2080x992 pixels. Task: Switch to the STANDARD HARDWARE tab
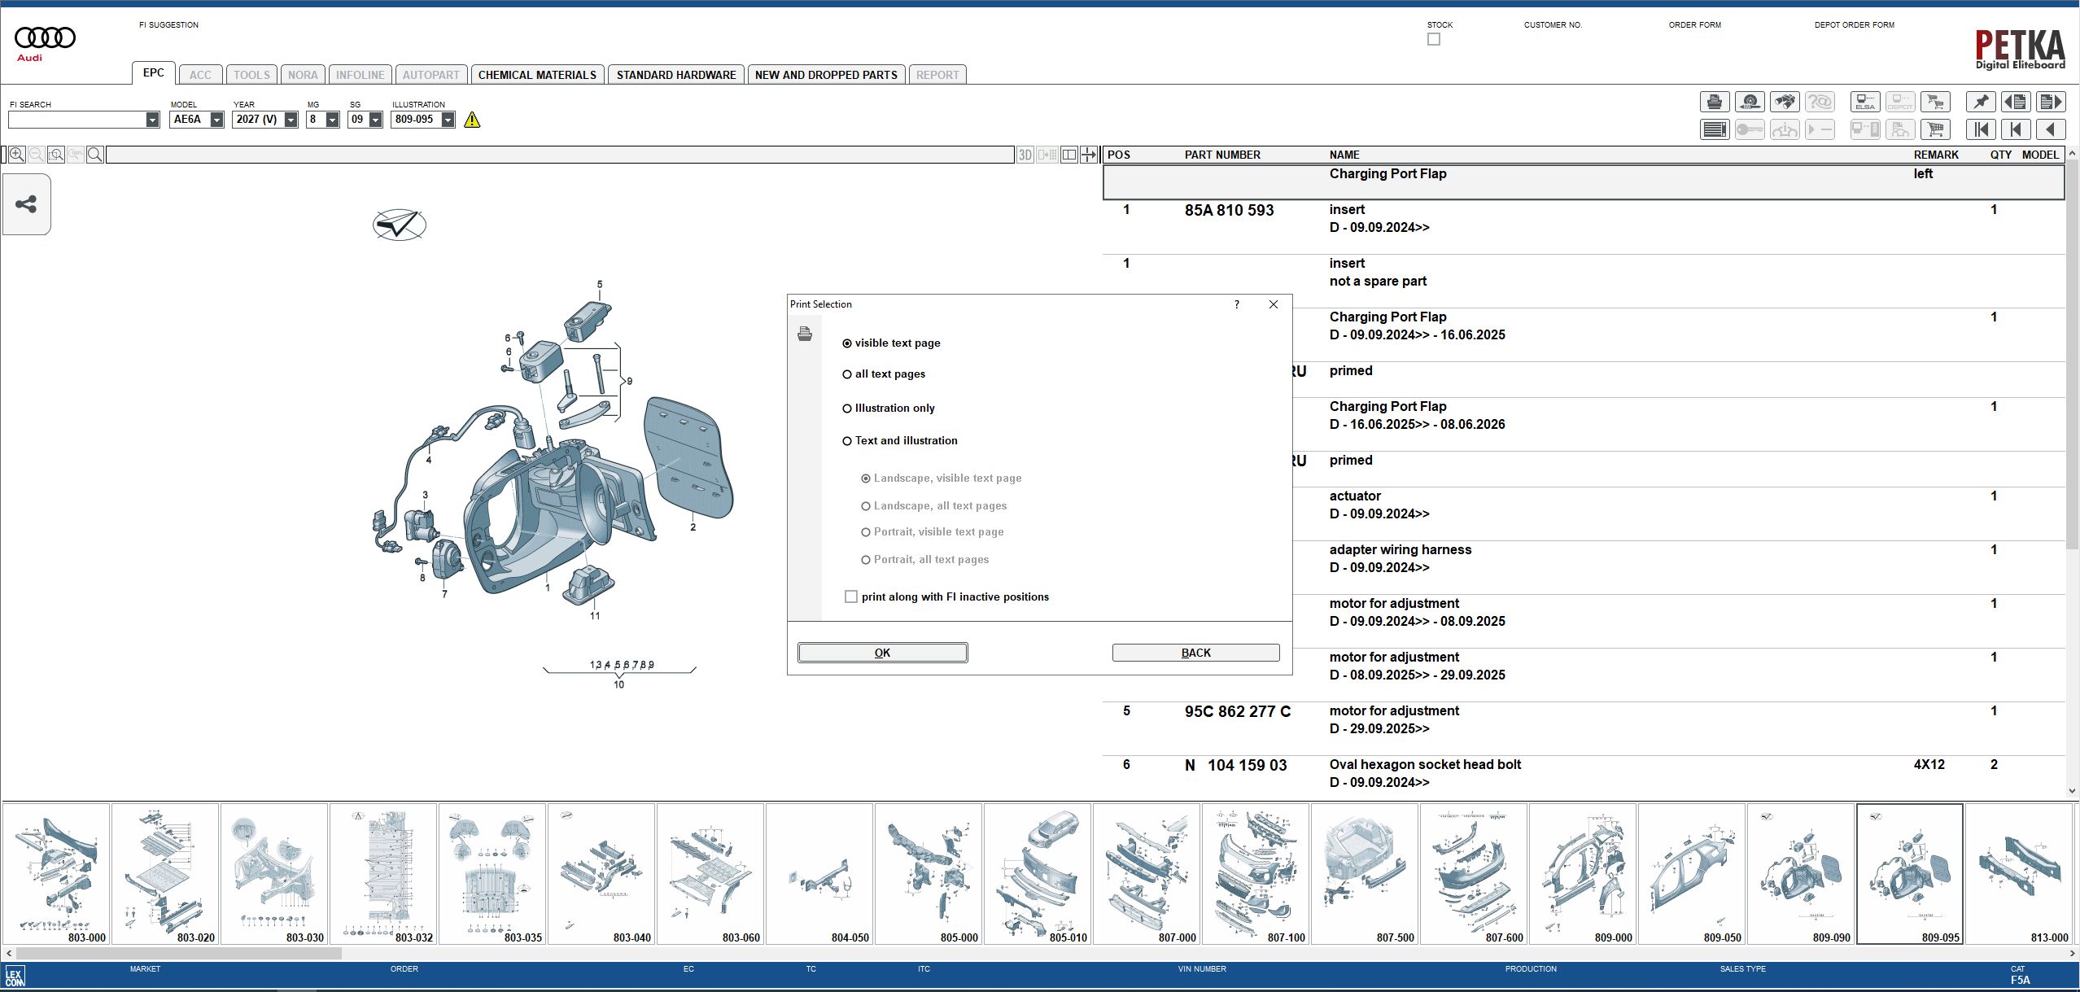pos(676,74)
